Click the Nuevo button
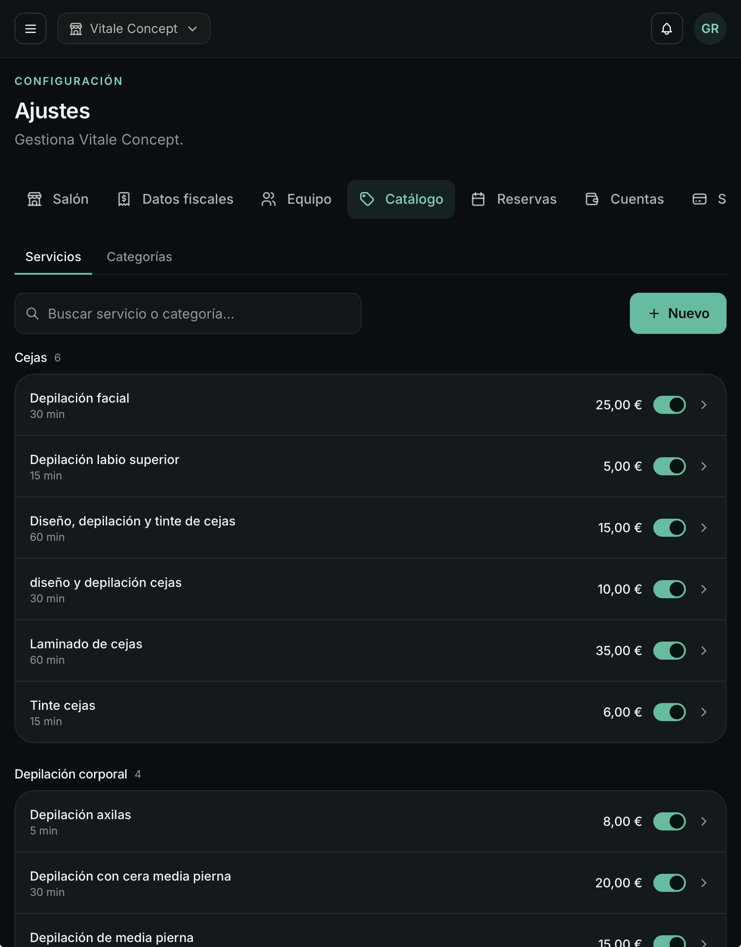This screenshot has height=947, width=741. pos(678,314)
